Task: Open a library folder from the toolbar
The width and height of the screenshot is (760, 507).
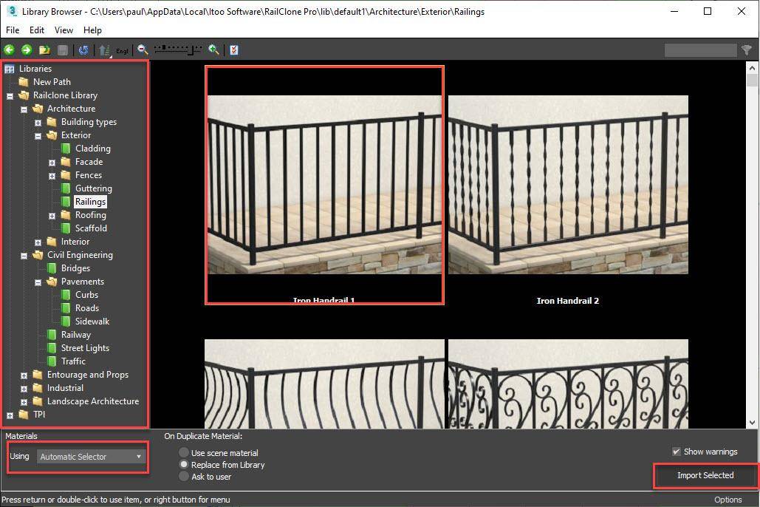Action: click(x=44, y=50)
